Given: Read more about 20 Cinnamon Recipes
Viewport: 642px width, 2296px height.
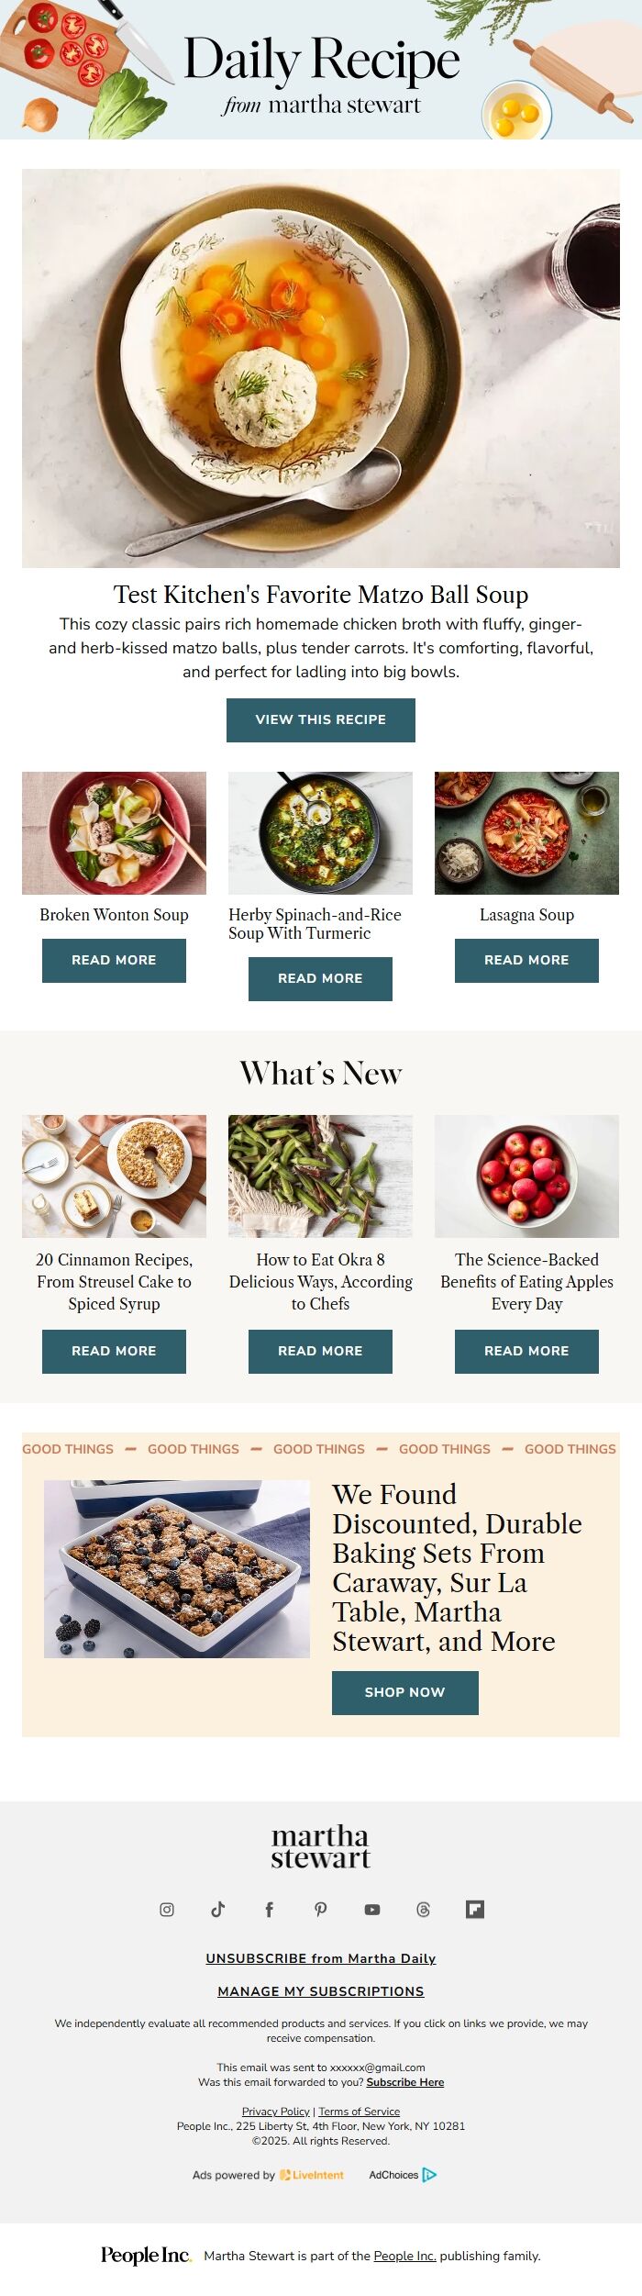Looking at the screenshot, I should click(114, 1351).
